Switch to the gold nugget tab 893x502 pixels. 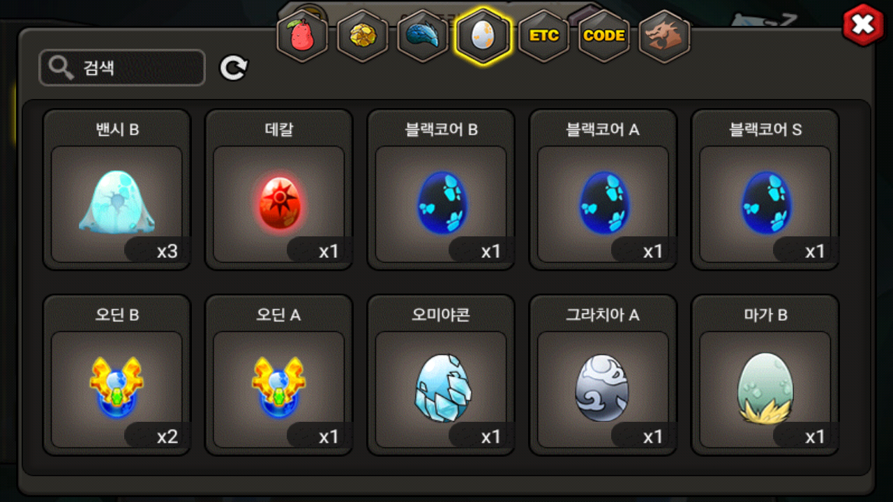(363, 36)
